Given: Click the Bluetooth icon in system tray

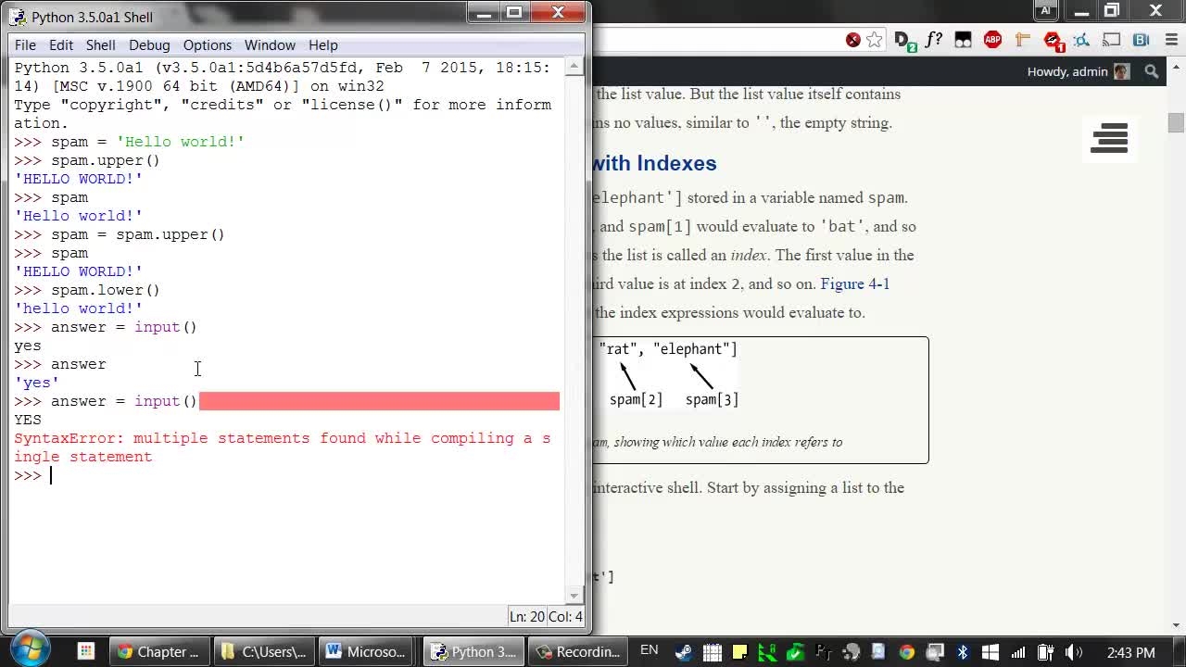Looking at the screenshot, I should (963, 652).
